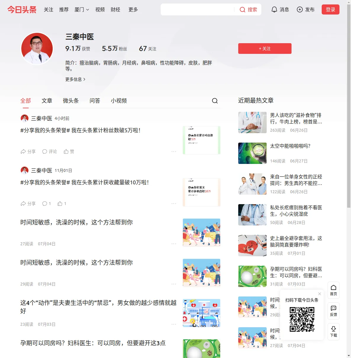The width and height of the screenshot is (351, 358).
Task: Click thumbnail of hot article 太空中能啪啪啪吗
Action: click(x=252, y=153)
